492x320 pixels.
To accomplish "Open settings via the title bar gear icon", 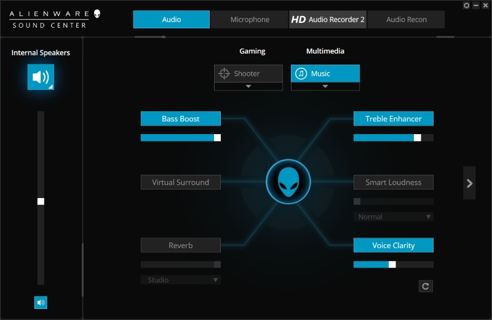I will pos(466,6).
